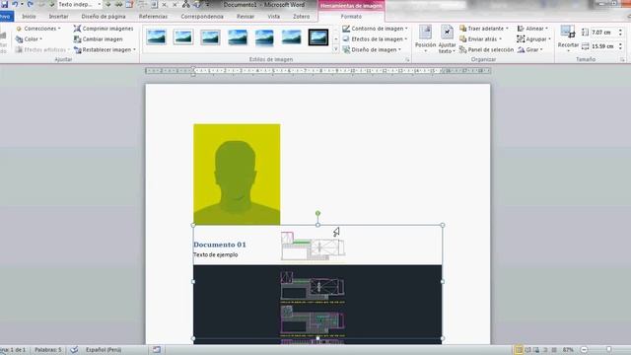Open the Ajustar texto menu
The height and width of the screenshot is (355, 631).
[447, 39]
